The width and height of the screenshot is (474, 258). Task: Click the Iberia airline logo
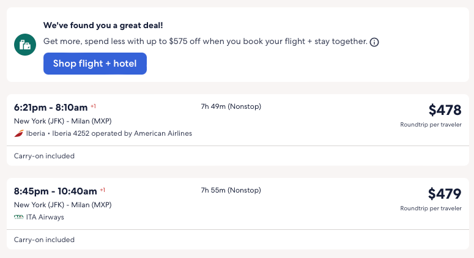tap(18, 133)
